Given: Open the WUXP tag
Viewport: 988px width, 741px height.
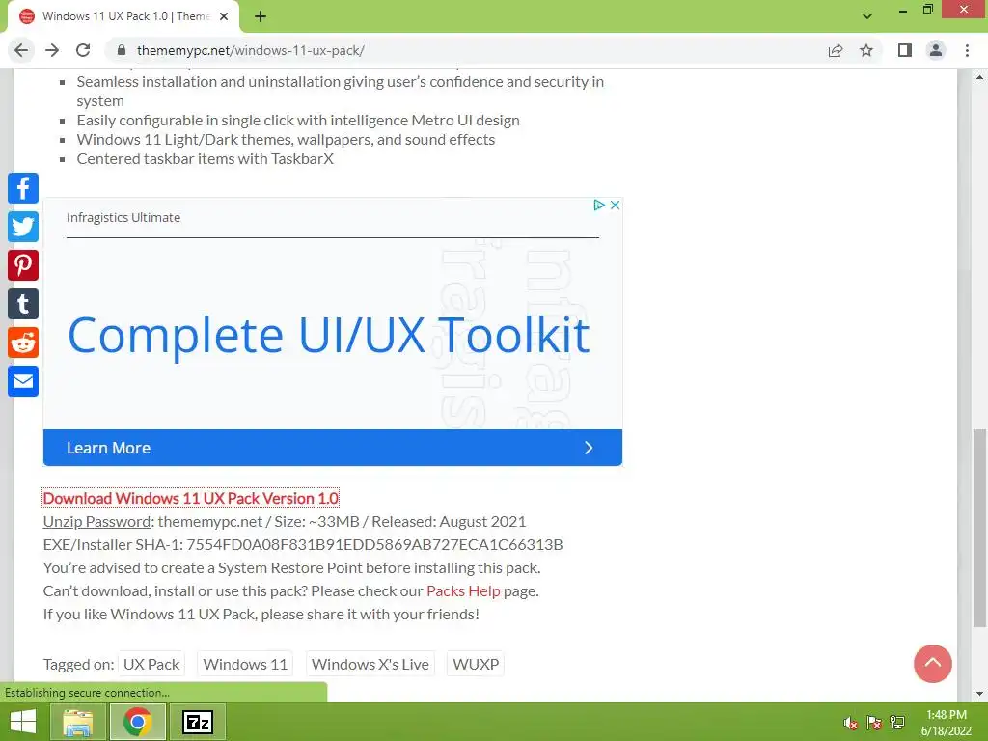Looking at the screenshot, I should (x=476, y=664).
